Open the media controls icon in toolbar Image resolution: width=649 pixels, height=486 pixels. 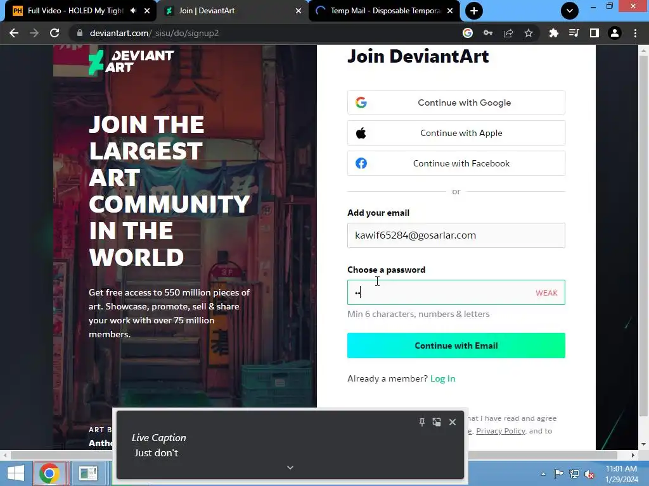click(574, 33)
